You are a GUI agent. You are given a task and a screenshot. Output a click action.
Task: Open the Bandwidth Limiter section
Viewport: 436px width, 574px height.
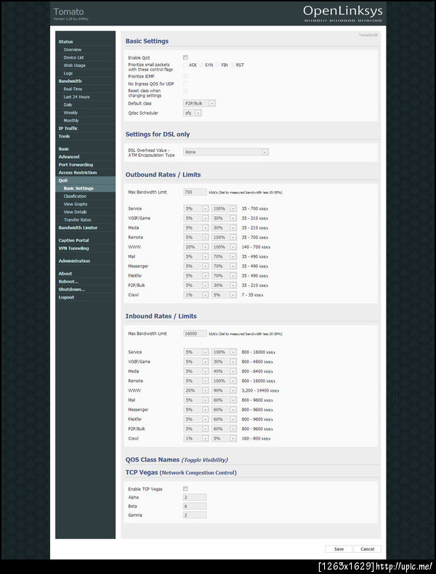pos(78,227)
